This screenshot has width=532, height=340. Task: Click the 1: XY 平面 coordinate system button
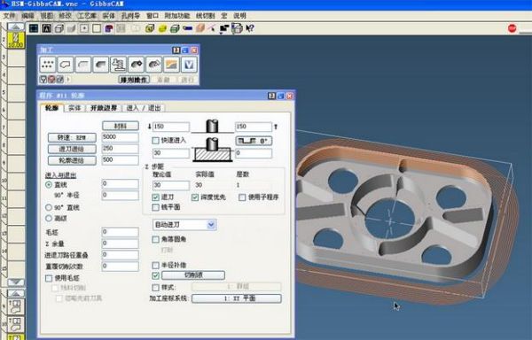237,298
